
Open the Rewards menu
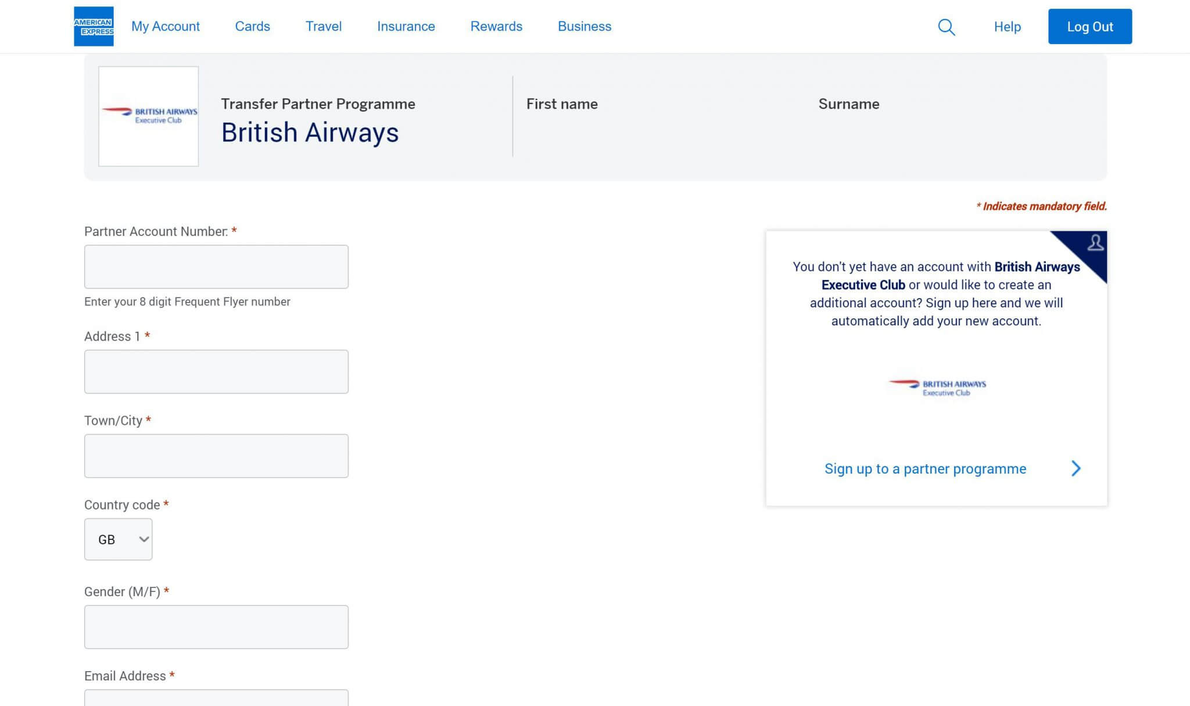[496, 26]
